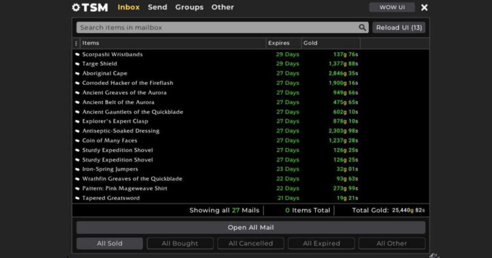Screen dimensions: 492x258
Task: Open the Groups tab
Action: [x=189, y=7]
